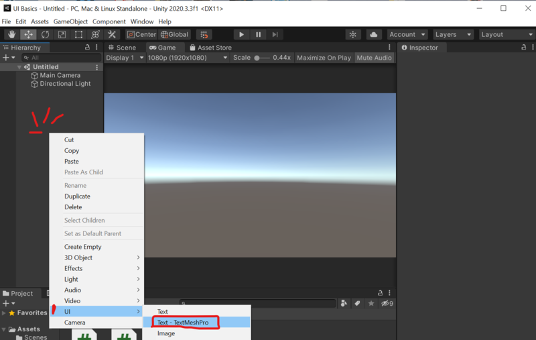Select the Scale tool
Screen dimensions: 536x340
[62, 34]
